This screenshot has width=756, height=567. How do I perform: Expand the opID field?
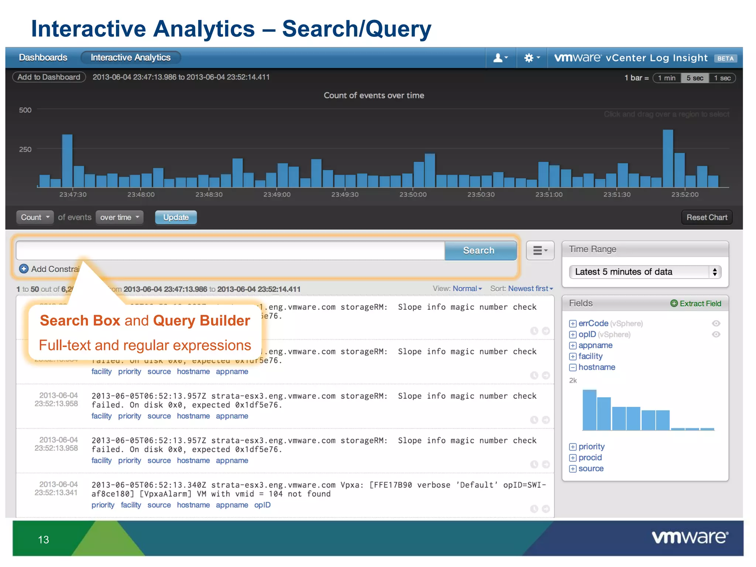(x=573, y=335)
